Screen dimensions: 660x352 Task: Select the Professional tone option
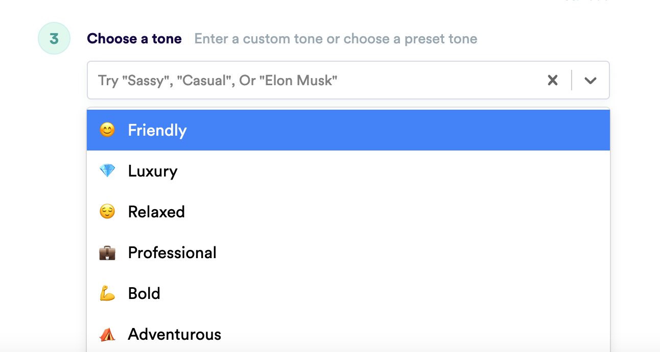(172, 253)
